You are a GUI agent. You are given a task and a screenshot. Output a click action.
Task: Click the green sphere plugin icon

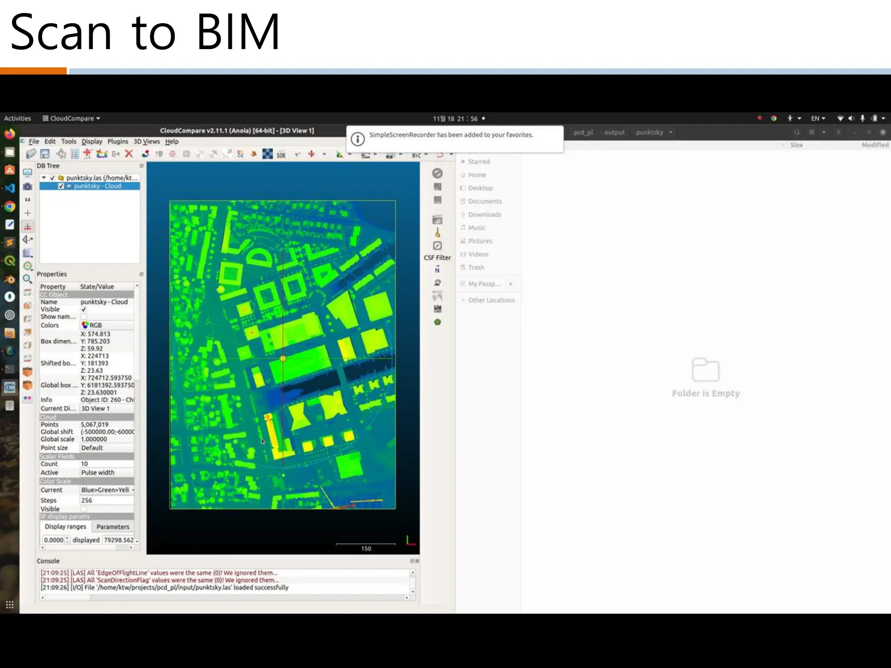pyautogui.click(x=437, y=322)
